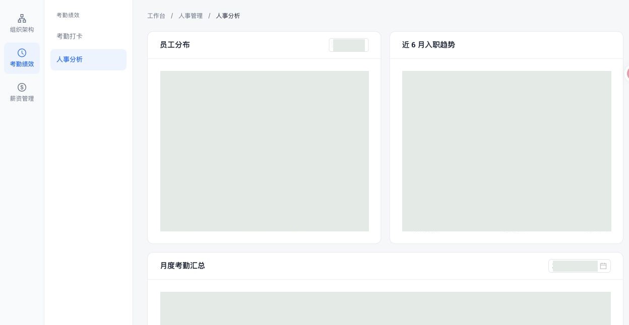This screenshot has height=325, width=629.
Task: Click the 月度考勤汇总 chart area
Action: pyautogui.click(x=386, y=308)
